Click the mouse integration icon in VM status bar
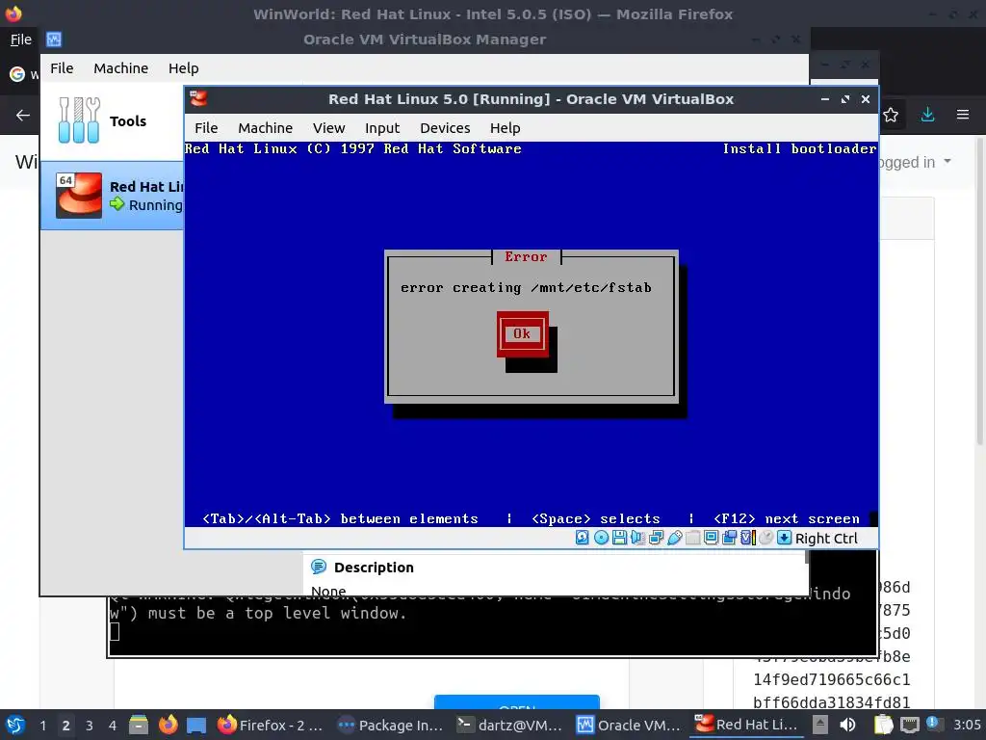The width and height of the screenshot is (986, 740). pos(765,538)
